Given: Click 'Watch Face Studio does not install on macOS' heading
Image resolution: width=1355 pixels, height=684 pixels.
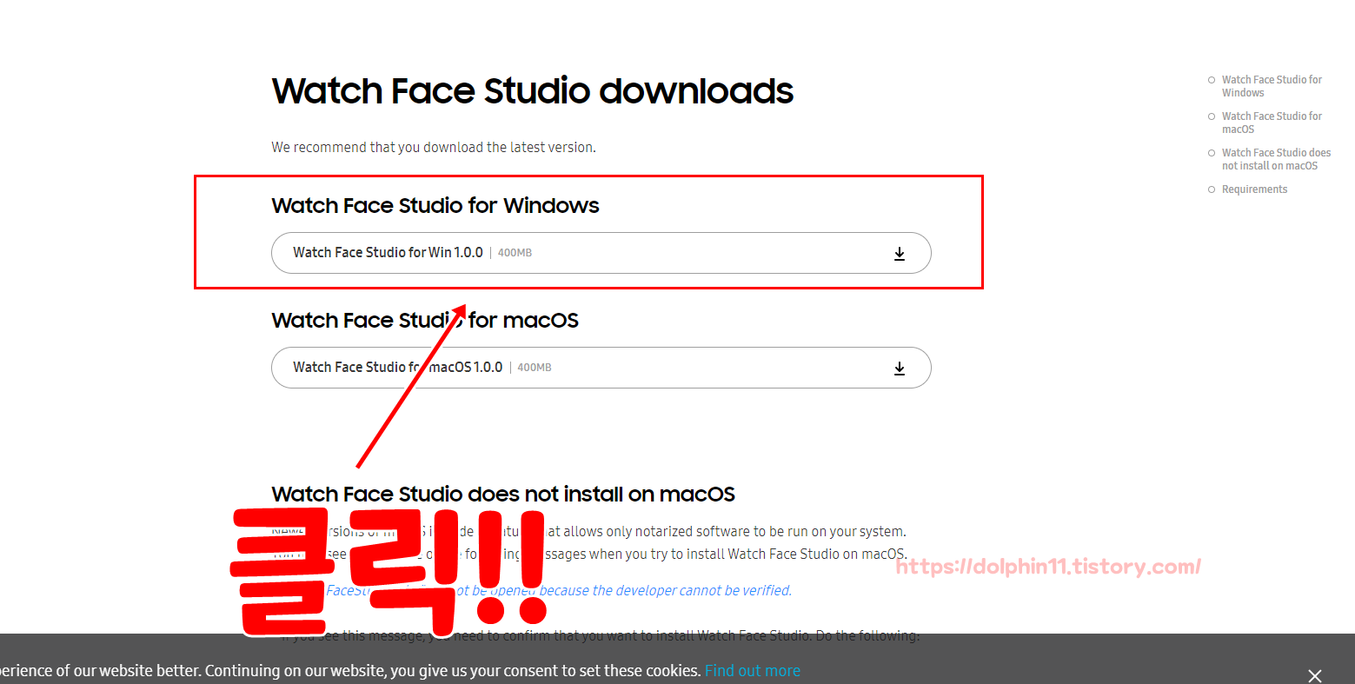Looking at the screenshot, I should 503,495.
